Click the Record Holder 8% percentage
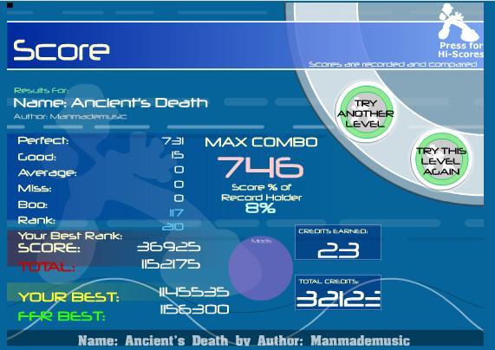Screen dimensions: 495x350 [260, 208]
